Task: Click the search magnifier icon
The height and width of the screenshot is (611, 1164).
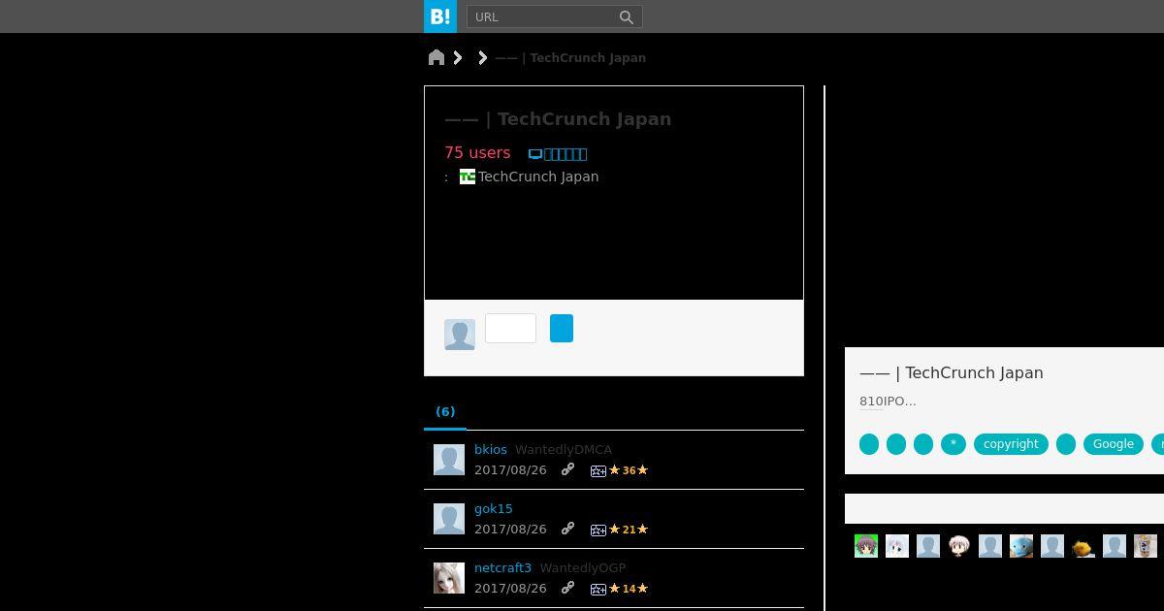Action: pos(627,17)
